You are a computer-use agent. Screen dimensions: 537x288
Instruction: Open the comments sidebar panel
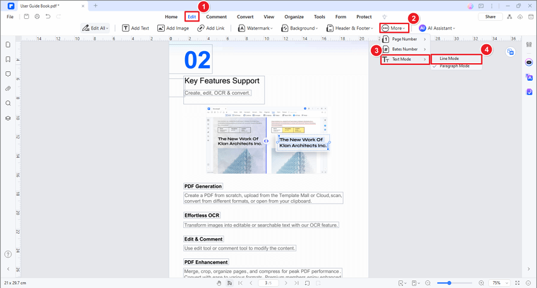coord(8,74)
